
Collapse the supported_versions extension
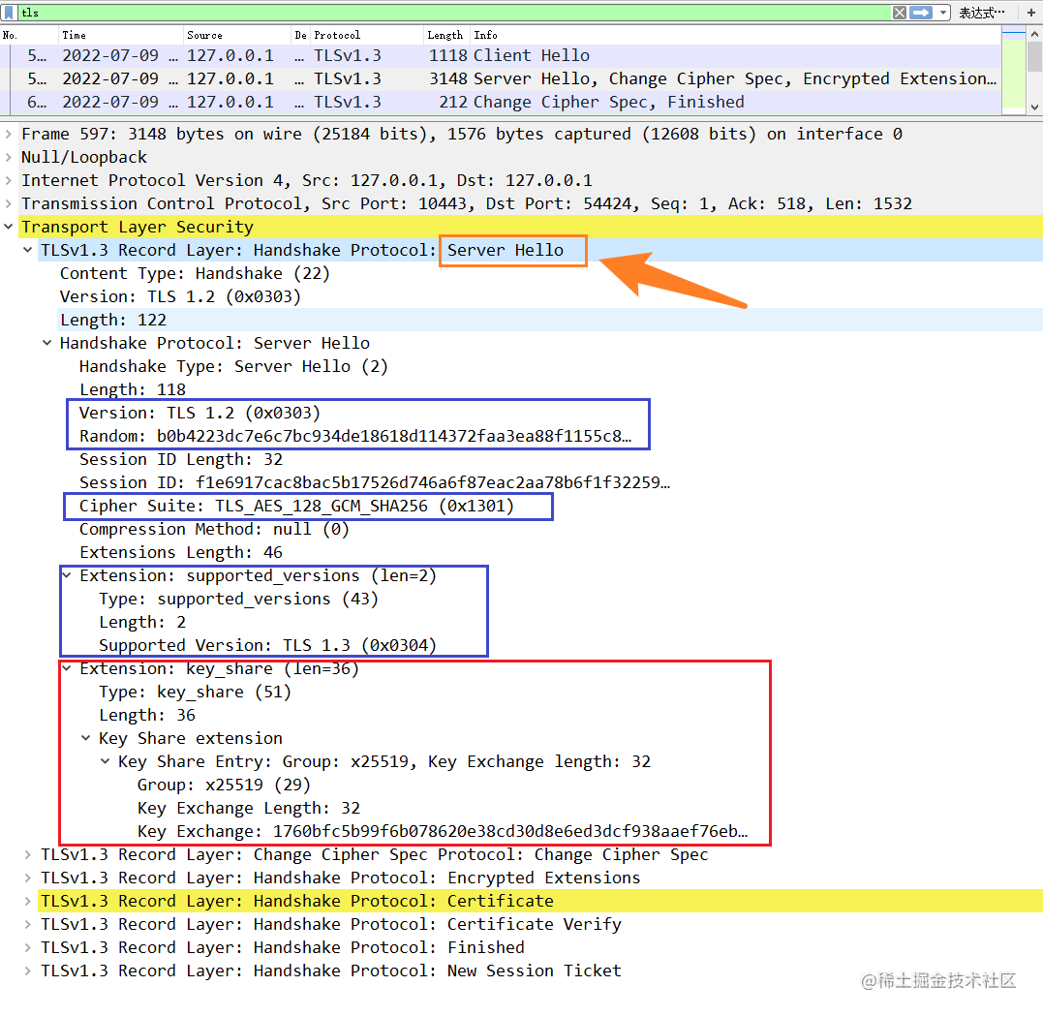tap(66, 575)
